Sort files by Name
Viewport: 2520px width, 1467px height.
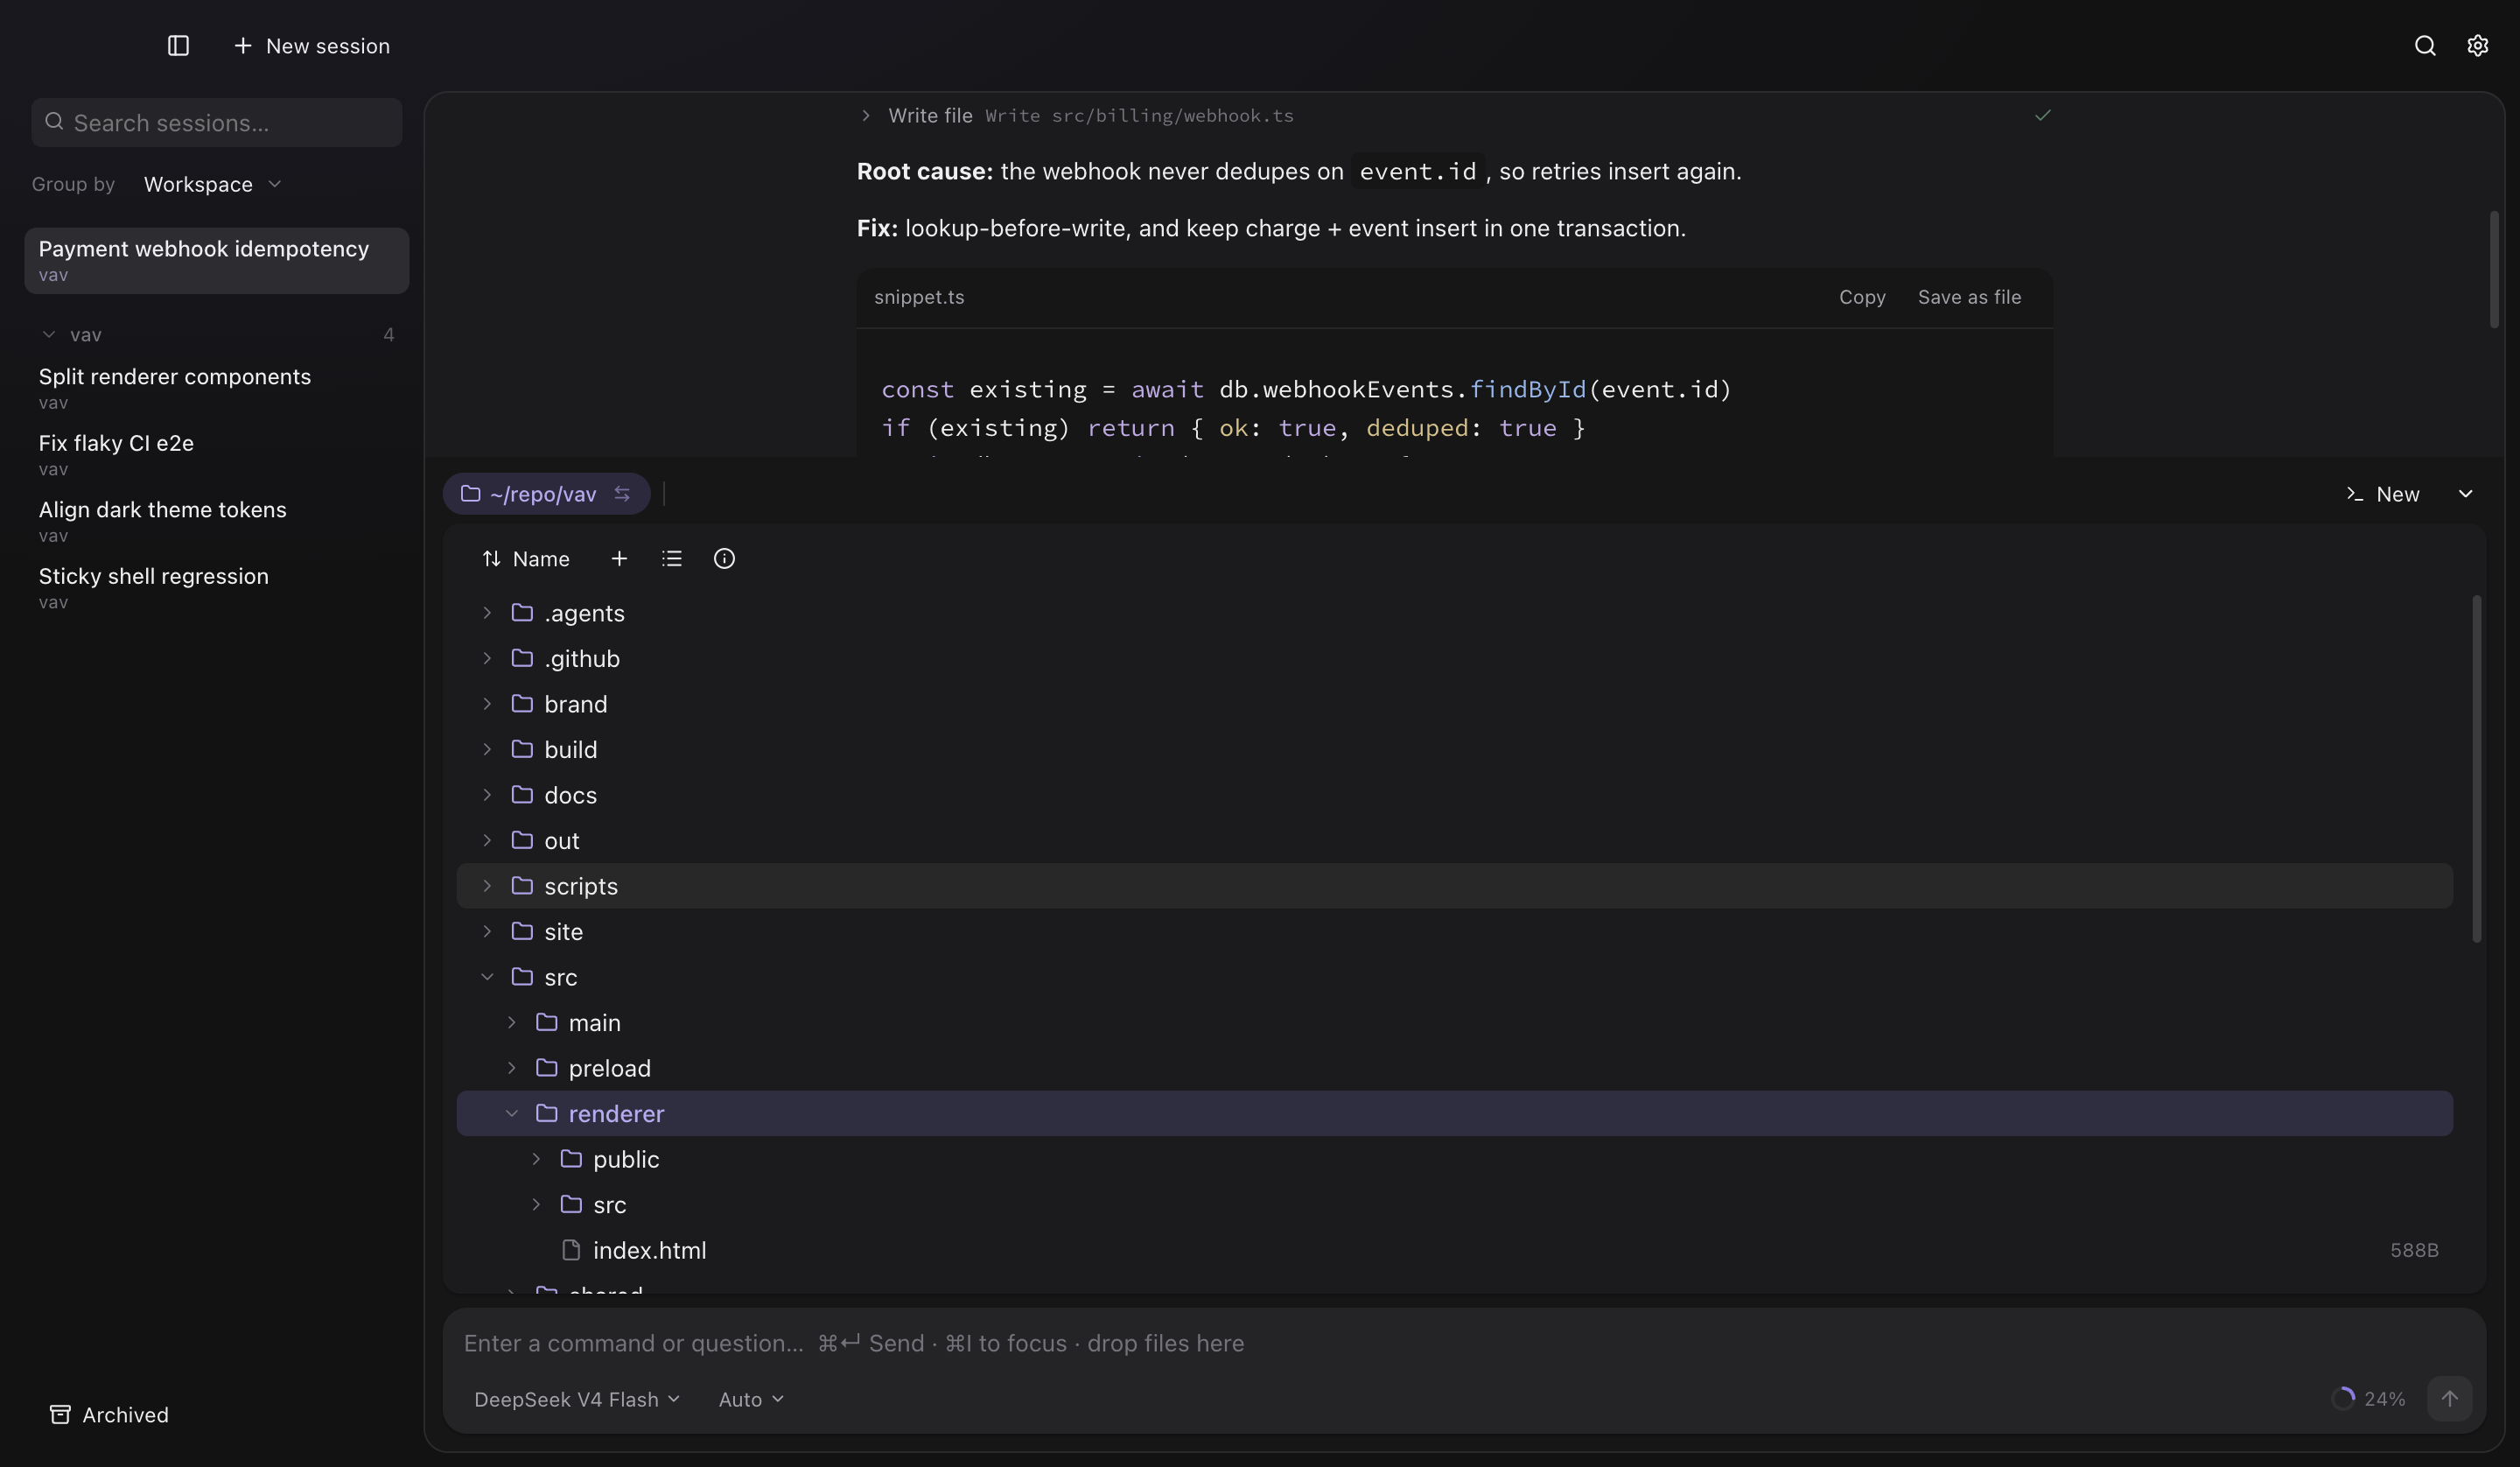click(525, 559)
